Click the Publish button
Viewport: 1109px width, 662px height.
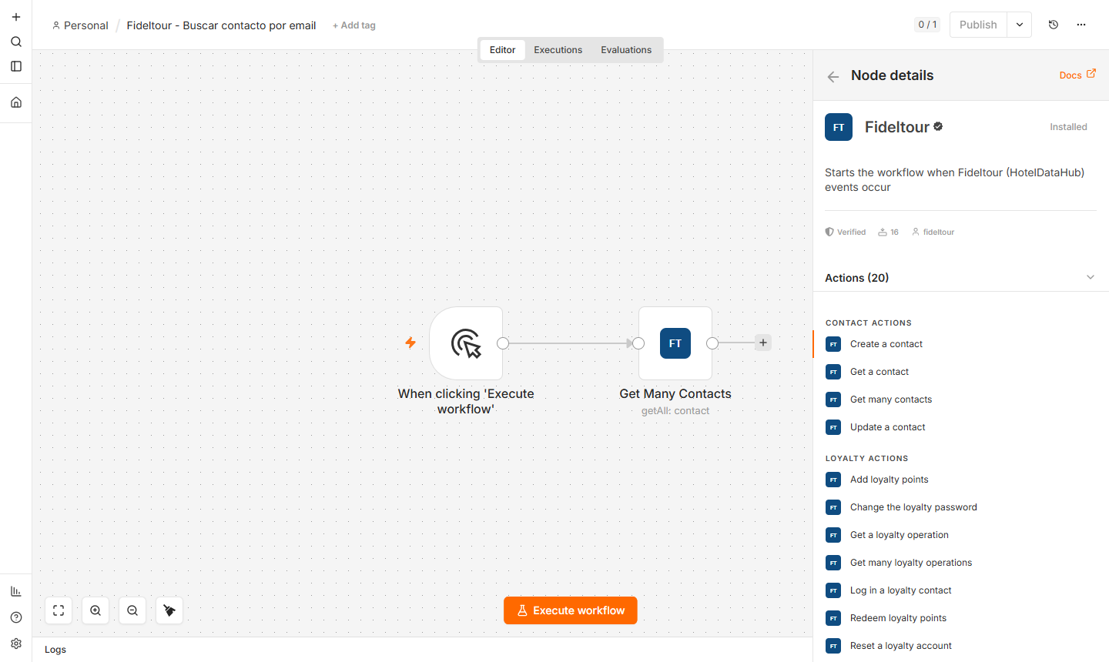978,25
